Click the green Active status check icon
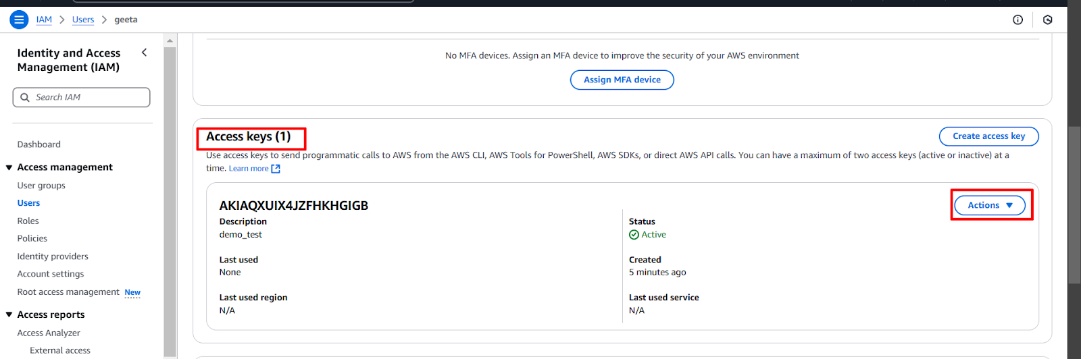1081x359 pixels. coord(634,235)
